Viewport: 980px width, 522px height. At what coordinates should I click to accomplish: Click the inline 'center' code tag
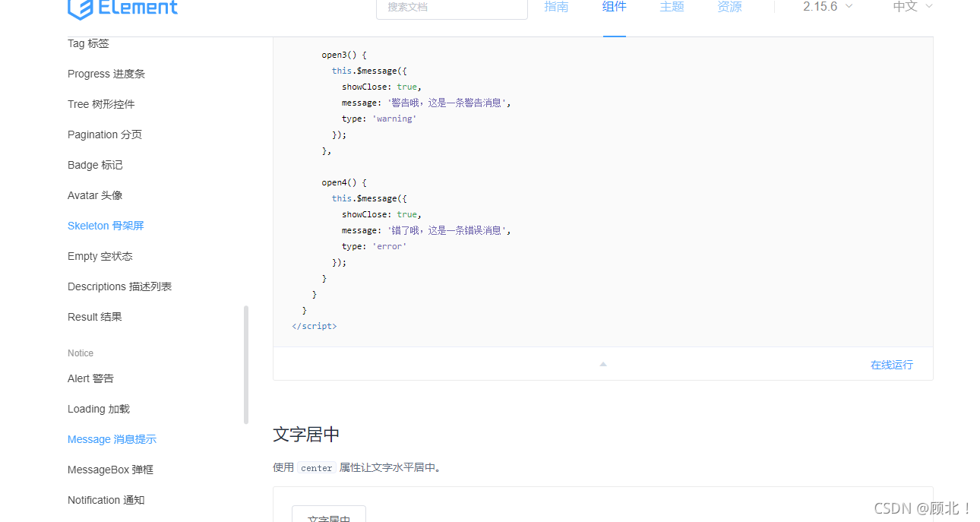[x=317, y=468]
